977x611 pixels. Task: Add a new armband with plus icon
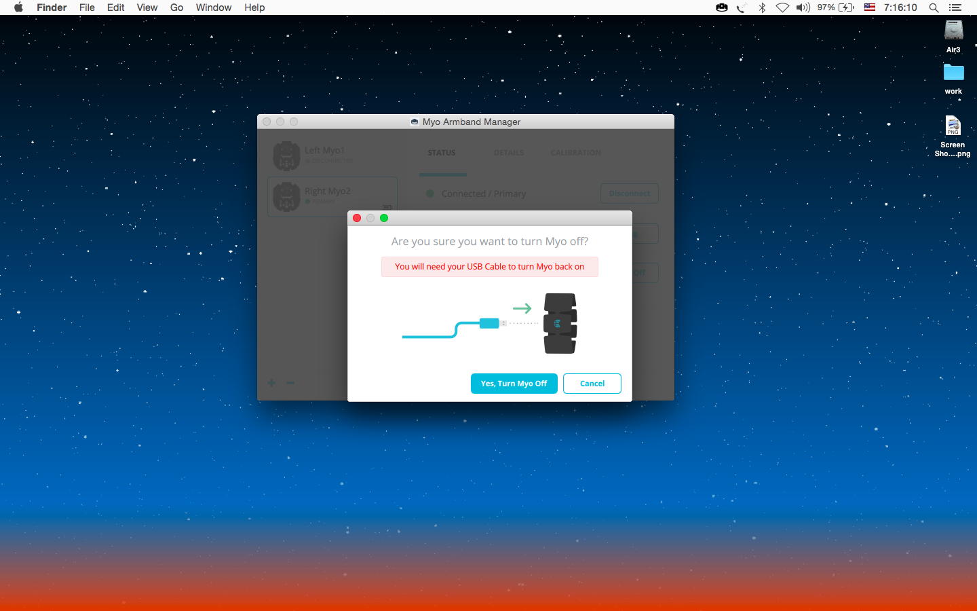pyautogui.click(x=271, y=383)
